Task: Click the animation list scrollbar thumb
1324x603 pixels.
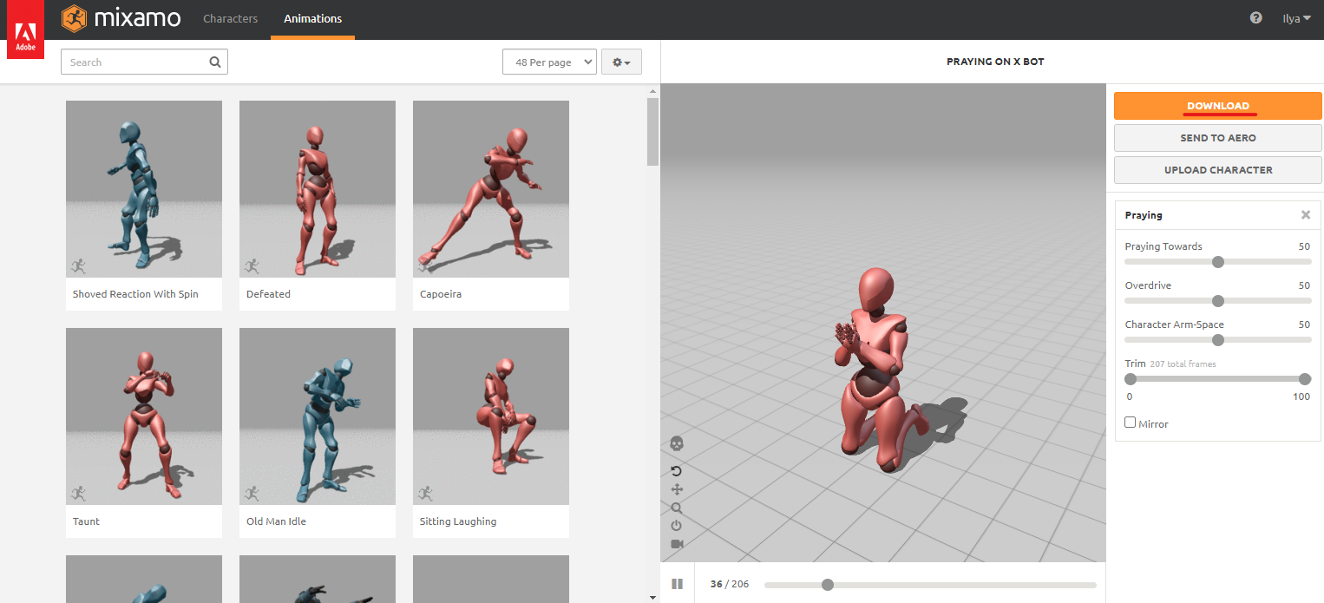Action: [653, 131]
